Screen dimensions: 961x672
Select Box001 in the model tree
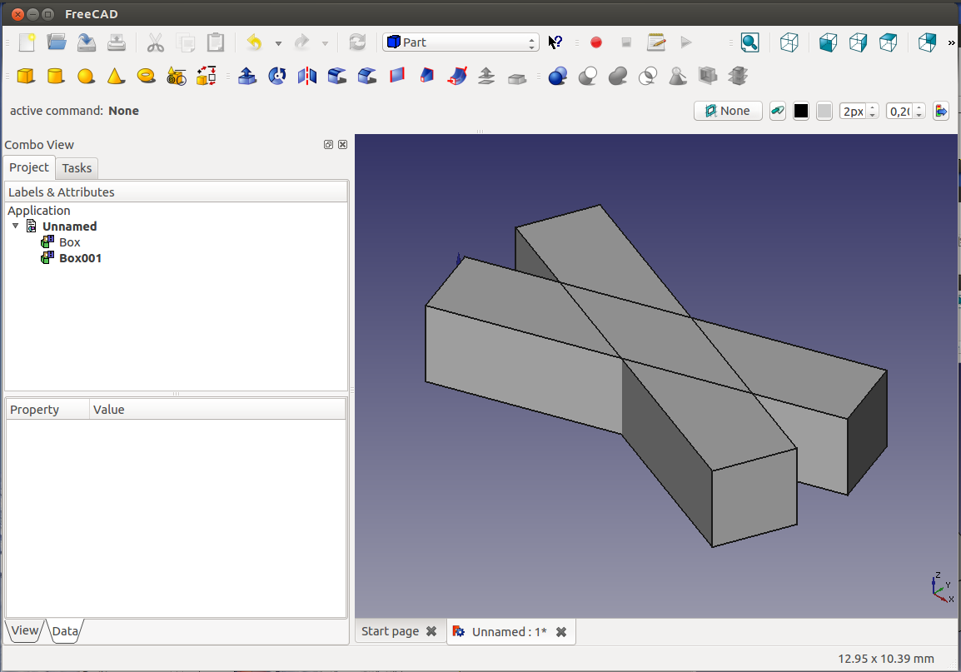(80, 258)
